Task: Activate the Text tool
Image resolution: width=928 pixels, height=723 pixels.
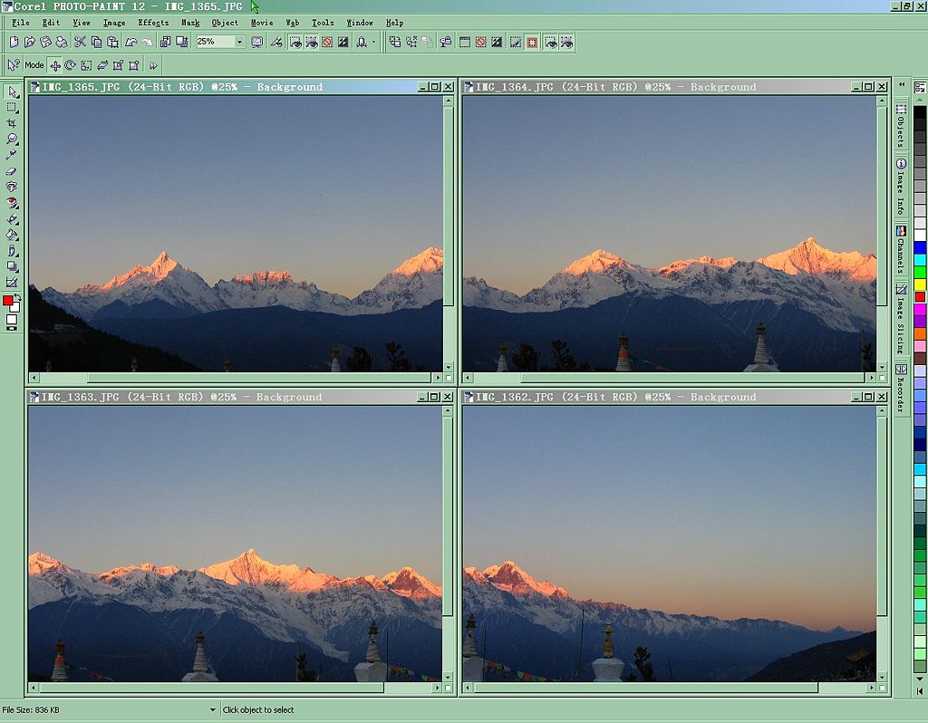Action: (12, 187)
